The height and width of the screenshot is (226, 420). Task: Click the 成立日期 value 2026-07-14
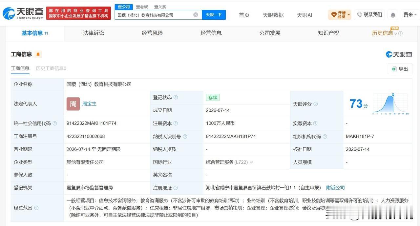pos(218,110)
